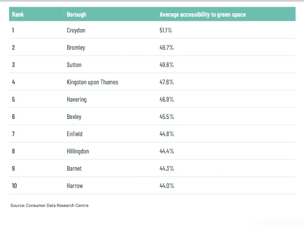Screen dimensions: 304x226
Task: Click the Borough column header
Action: coord(77,14)
